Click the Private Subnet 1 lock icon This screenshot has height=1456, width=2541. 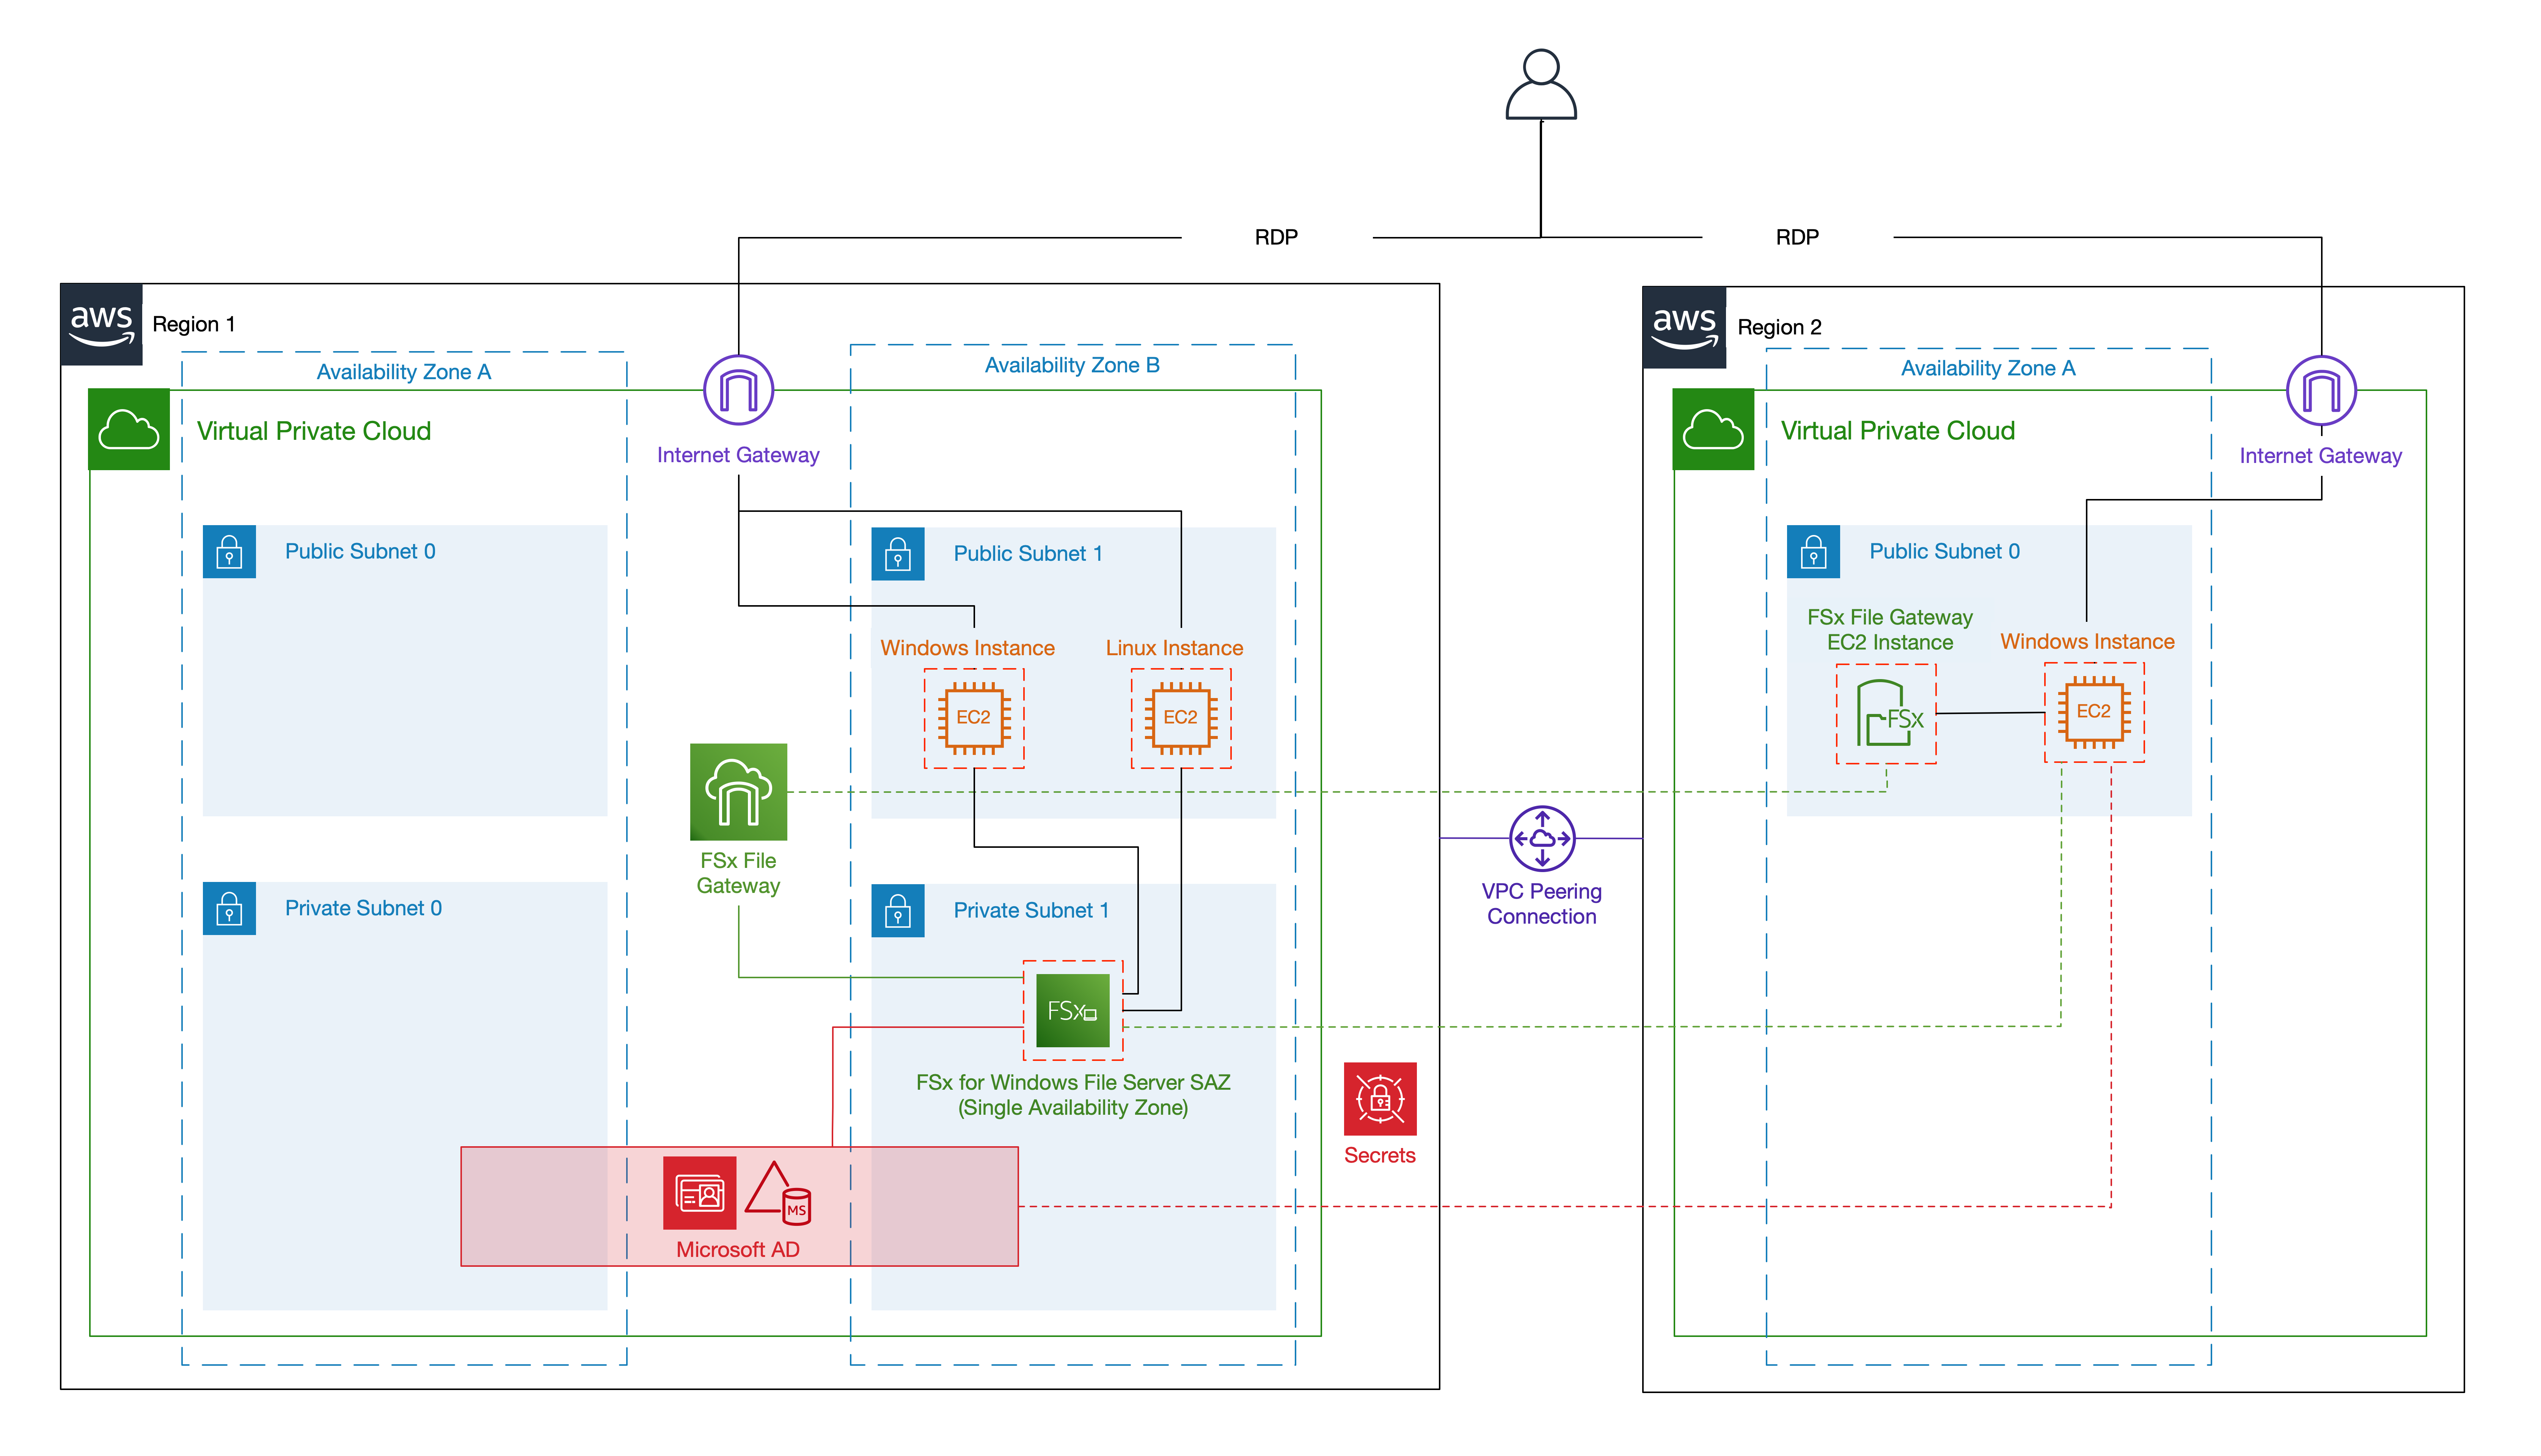pyautogui.click(x=898, y=911)
